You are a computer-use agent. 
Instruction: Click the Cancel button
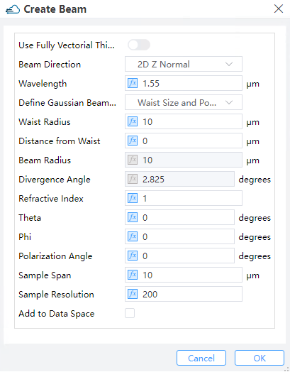[201, 358]
